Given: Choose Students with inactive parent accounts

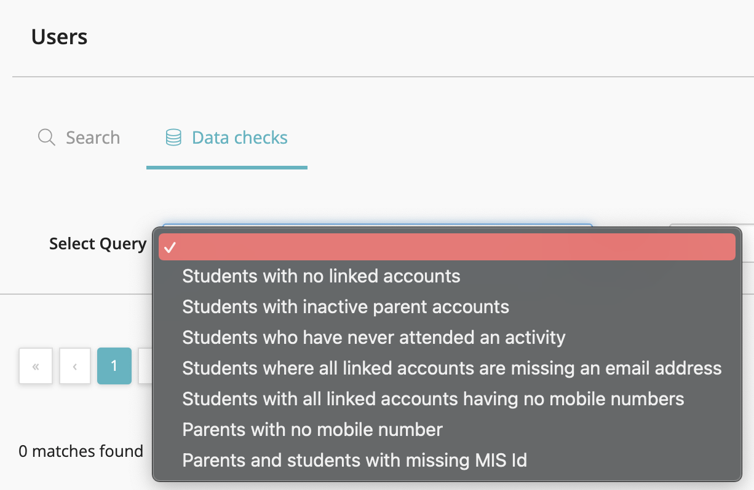Looking at the screenshot, I should click(447, 307).
